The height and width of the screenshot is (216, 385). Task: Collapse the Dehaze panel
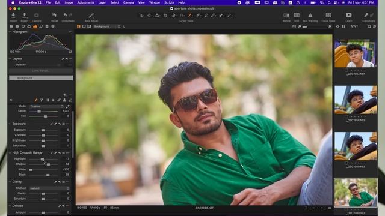(x=10, y=206)
